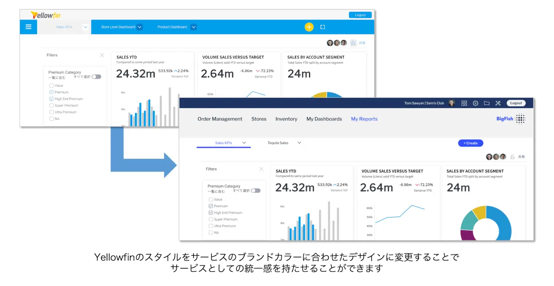Open the Inventory menu item
The height and width of the screenshot is (286, 554).
point(286,119)
